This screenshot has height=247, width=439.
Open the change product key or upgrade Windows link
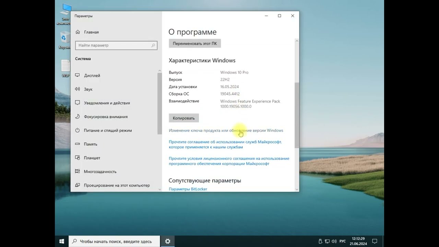pyautogui.click(x=226, y=130)
